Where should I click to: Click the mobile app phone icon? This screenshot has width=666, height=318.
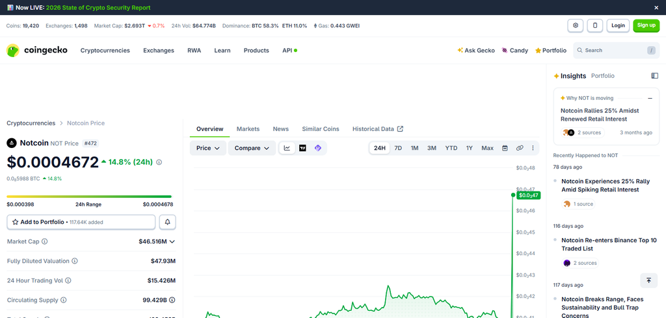(595, 25)
